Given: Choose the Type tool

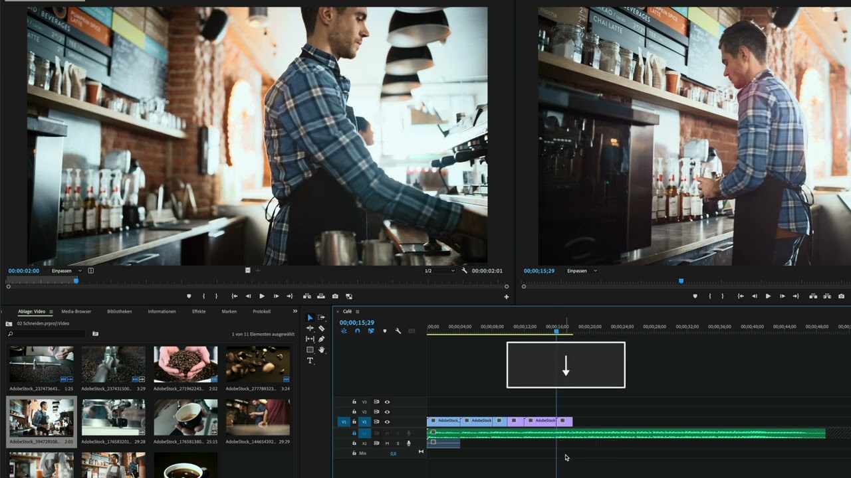Looking at the screenshot, I should [x=310, y=360].
